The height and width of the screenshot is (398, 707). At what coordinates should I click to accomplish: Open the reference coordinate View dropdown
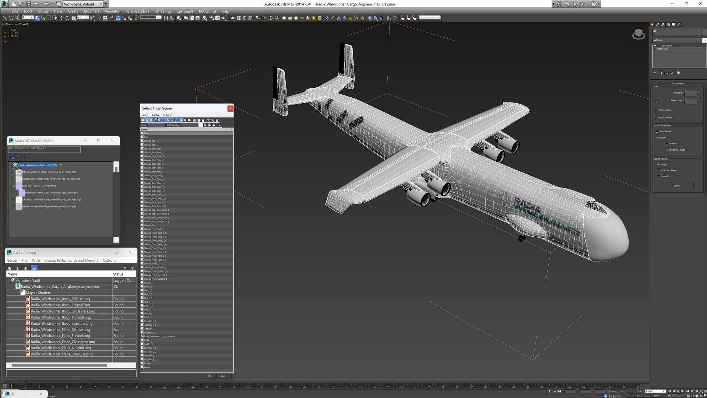point(82,17)
